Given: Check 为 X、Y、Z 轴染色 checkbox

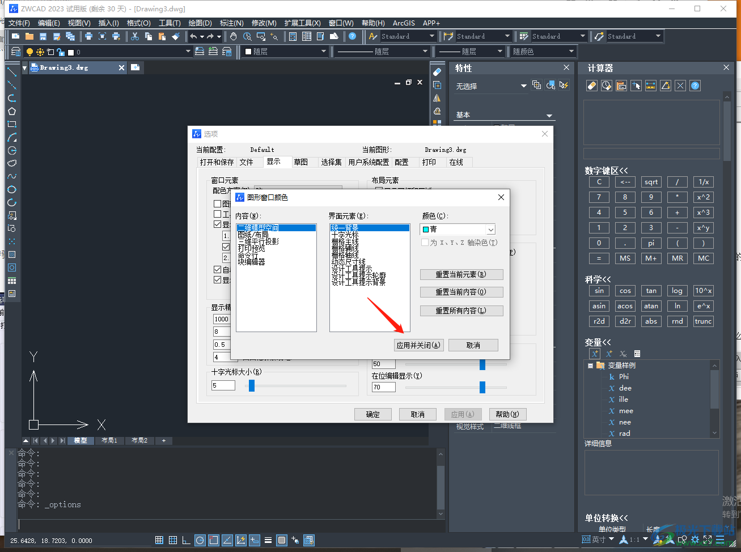Looking at the screenshot, I should coord(425,243).
